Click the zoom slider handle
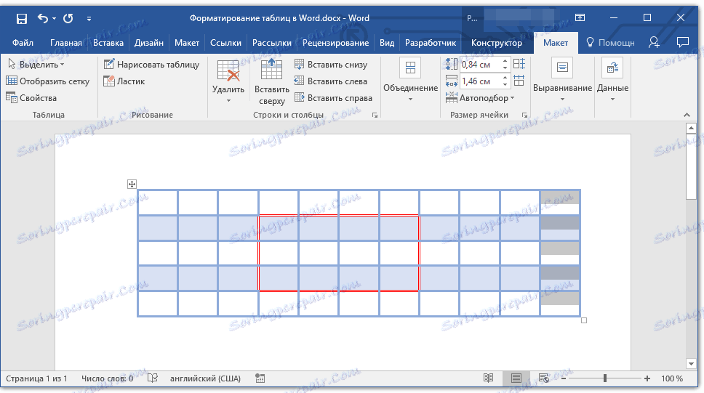 605,378
